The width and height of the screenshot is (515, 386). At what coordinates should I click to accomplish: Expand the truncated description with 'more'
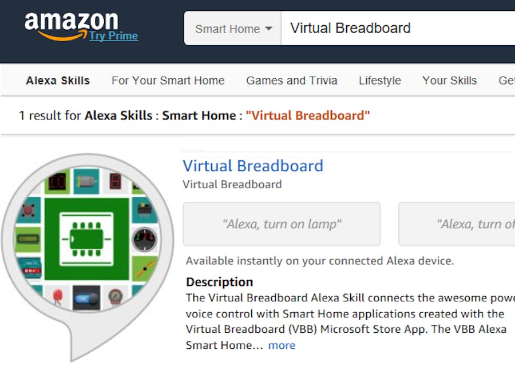282,345
